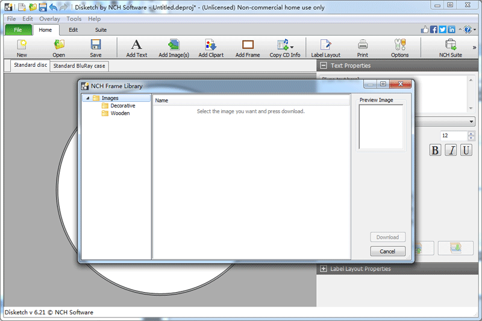Click Add Image(s) in the toolbar
The height and width of the screenshot is (321, 482).
[174, 48]
